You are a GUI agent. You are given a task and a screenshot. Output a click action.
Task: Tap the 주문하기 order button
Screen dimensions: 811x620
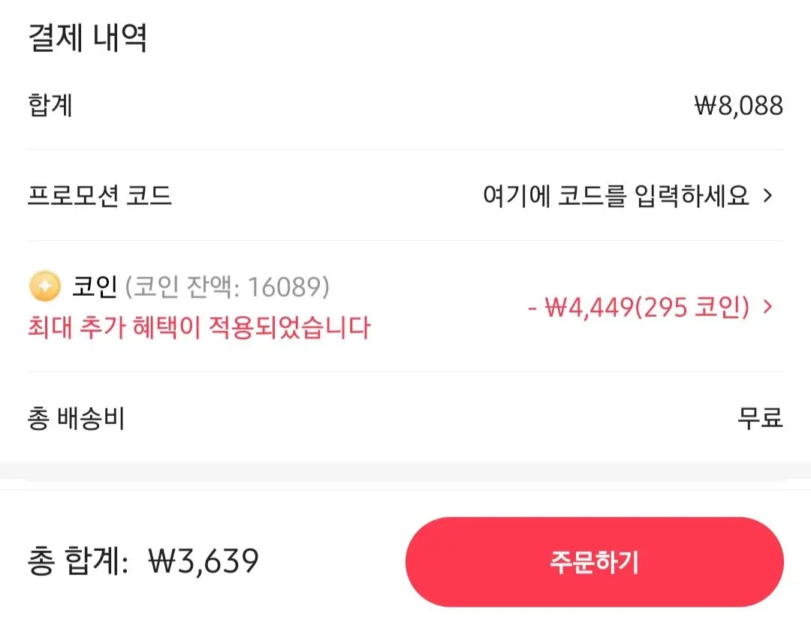point(594,561)
